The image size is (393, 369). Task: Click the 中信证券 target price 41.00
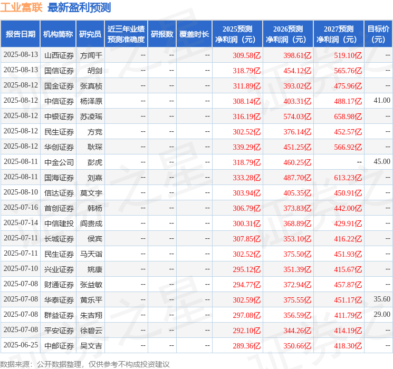[382, 101]
